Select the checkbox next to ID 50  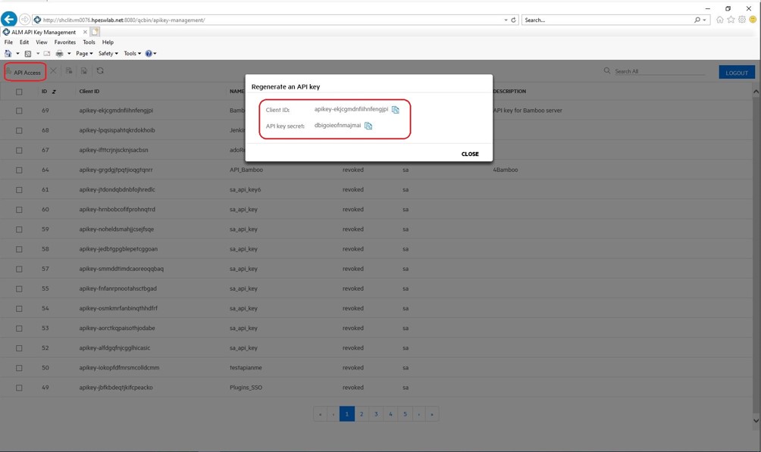click(x=19, y=367)
